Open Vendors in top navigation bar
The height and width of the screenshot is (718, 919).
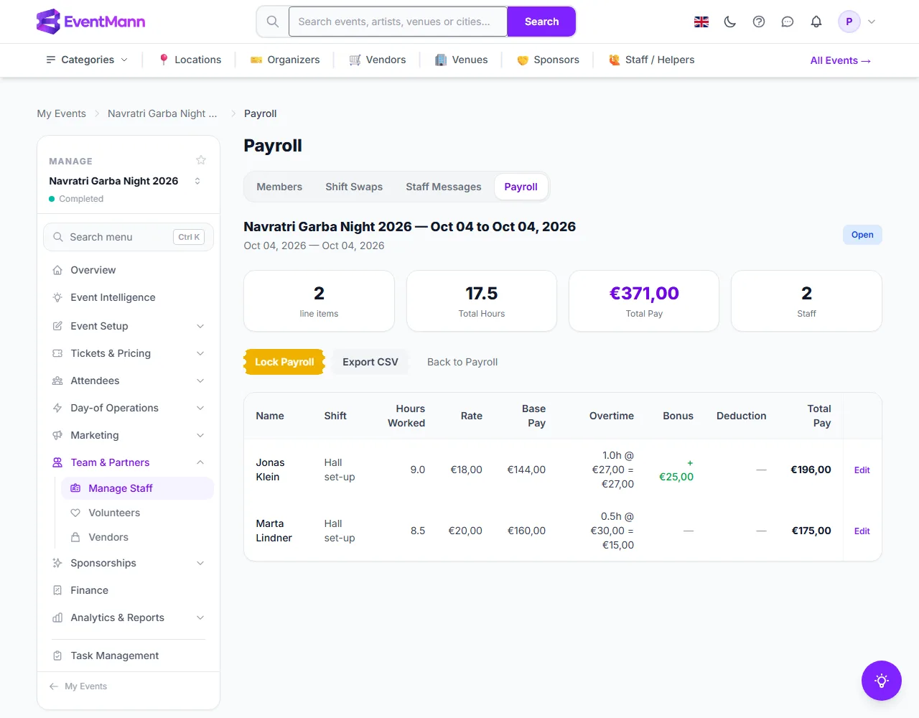[x=378, y=60]
